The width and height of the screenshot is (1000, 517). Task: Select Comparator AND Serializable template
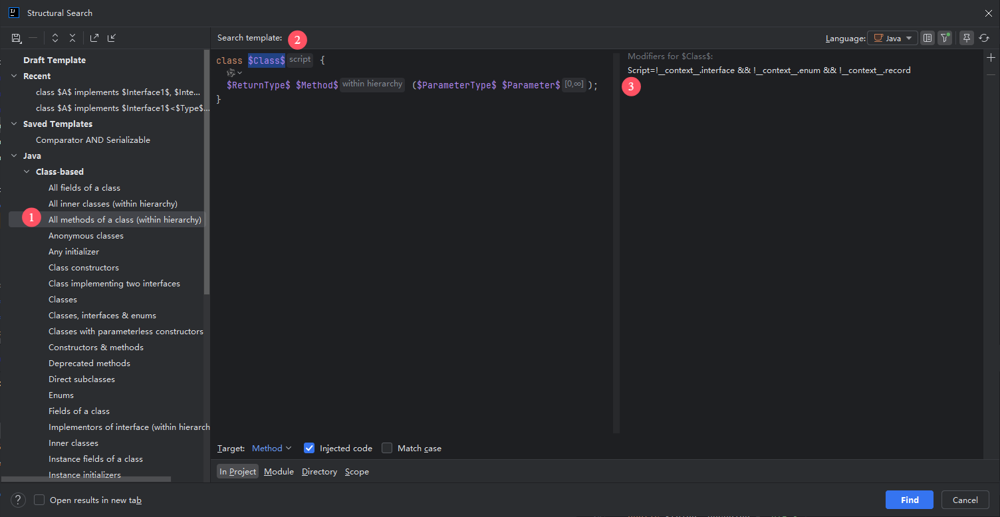point(93,140)
